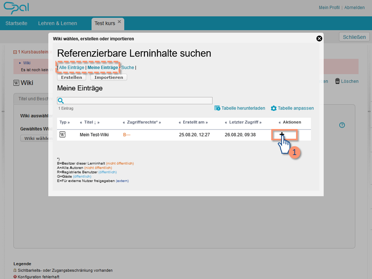Image resolution: width=372 pixels, height=279 pixels.
Task: Click the plus icon for Mein Test-Wiki
Action: pos(282,134)
